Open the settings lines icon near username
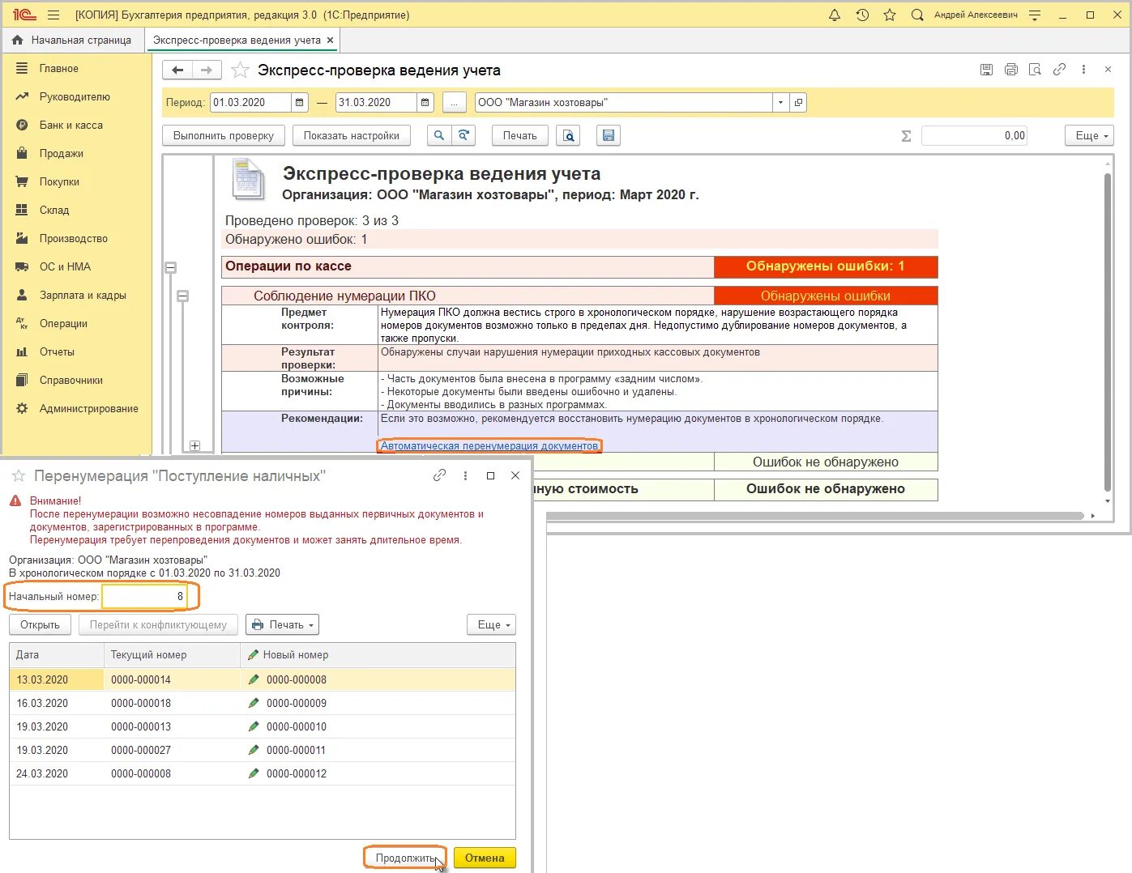The height and width of the screenshot is (873, 1132). pyautogui.click(x=1035, y=15)
